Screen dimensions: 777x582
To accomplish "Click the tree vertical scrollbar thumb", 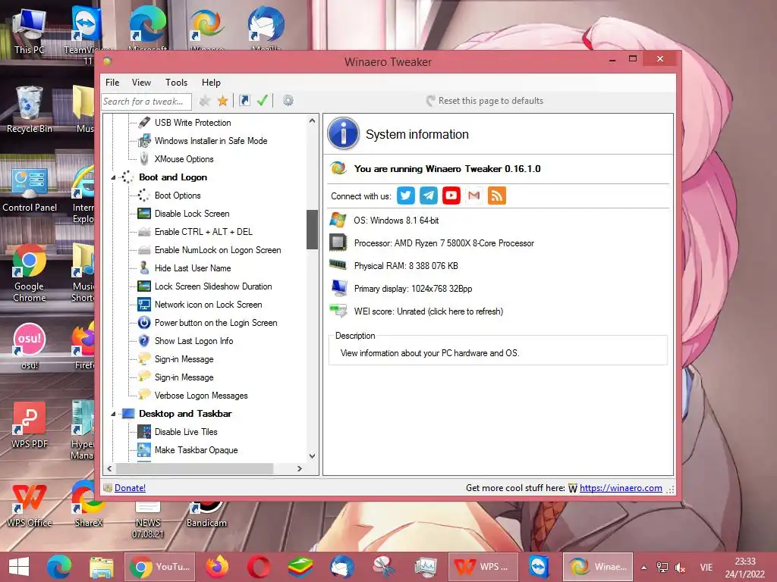I will click(x=312, y=230).
